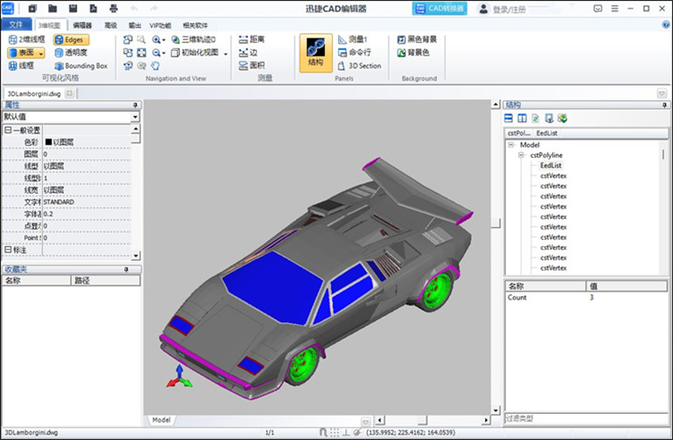
Task: Click the green globe icon in the structure toolbar
Action: pos(562,119)
